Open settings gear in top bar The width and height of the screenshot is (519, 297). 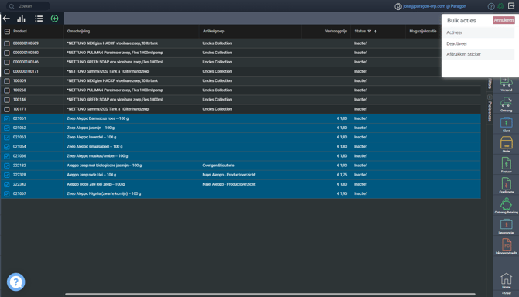500,6
